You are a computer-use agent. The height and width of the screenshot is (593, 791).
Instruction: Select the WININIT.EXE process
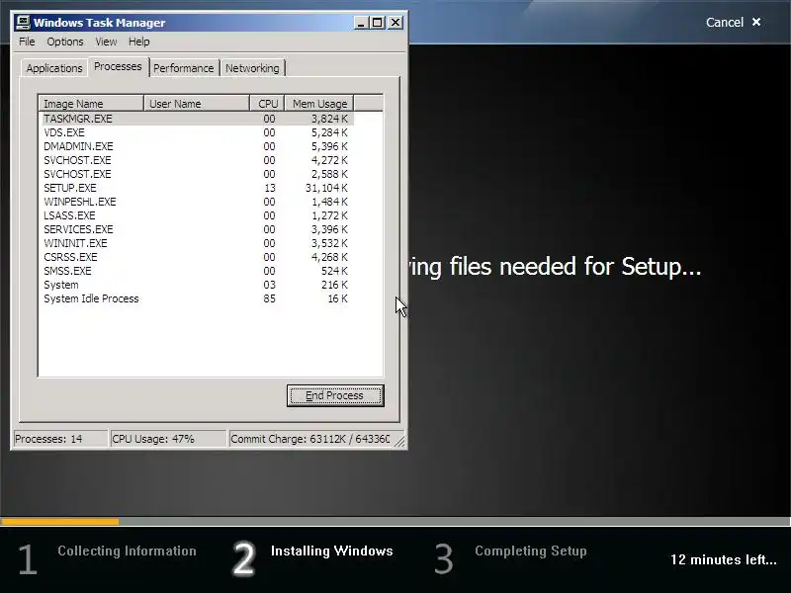pos(197,243)
